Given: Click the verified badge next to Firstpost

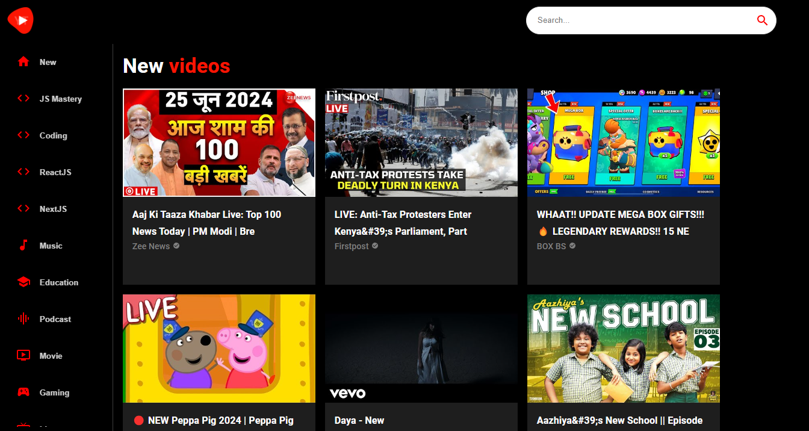Looking at the screenshot, I should point(375,246).
